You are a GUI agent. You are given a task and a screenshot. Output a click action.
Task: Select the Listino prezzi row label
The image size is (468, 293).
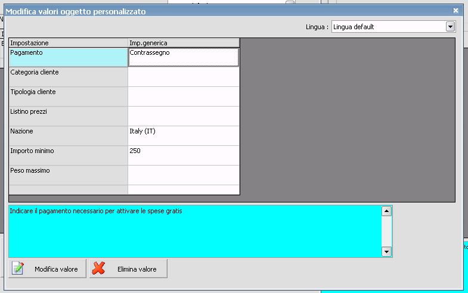[69, 116]
